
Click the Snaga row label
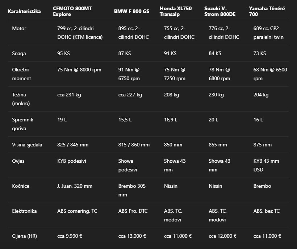[19, 53]
